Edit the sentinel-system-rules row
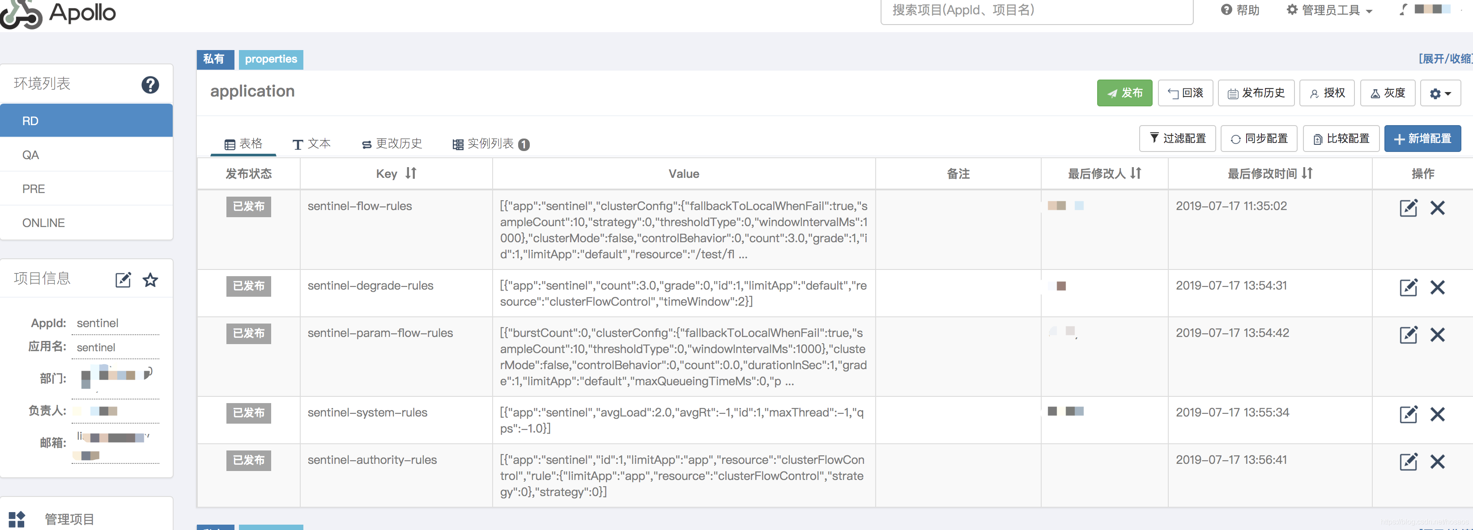1473x530 pixels. click(1408, 414)
